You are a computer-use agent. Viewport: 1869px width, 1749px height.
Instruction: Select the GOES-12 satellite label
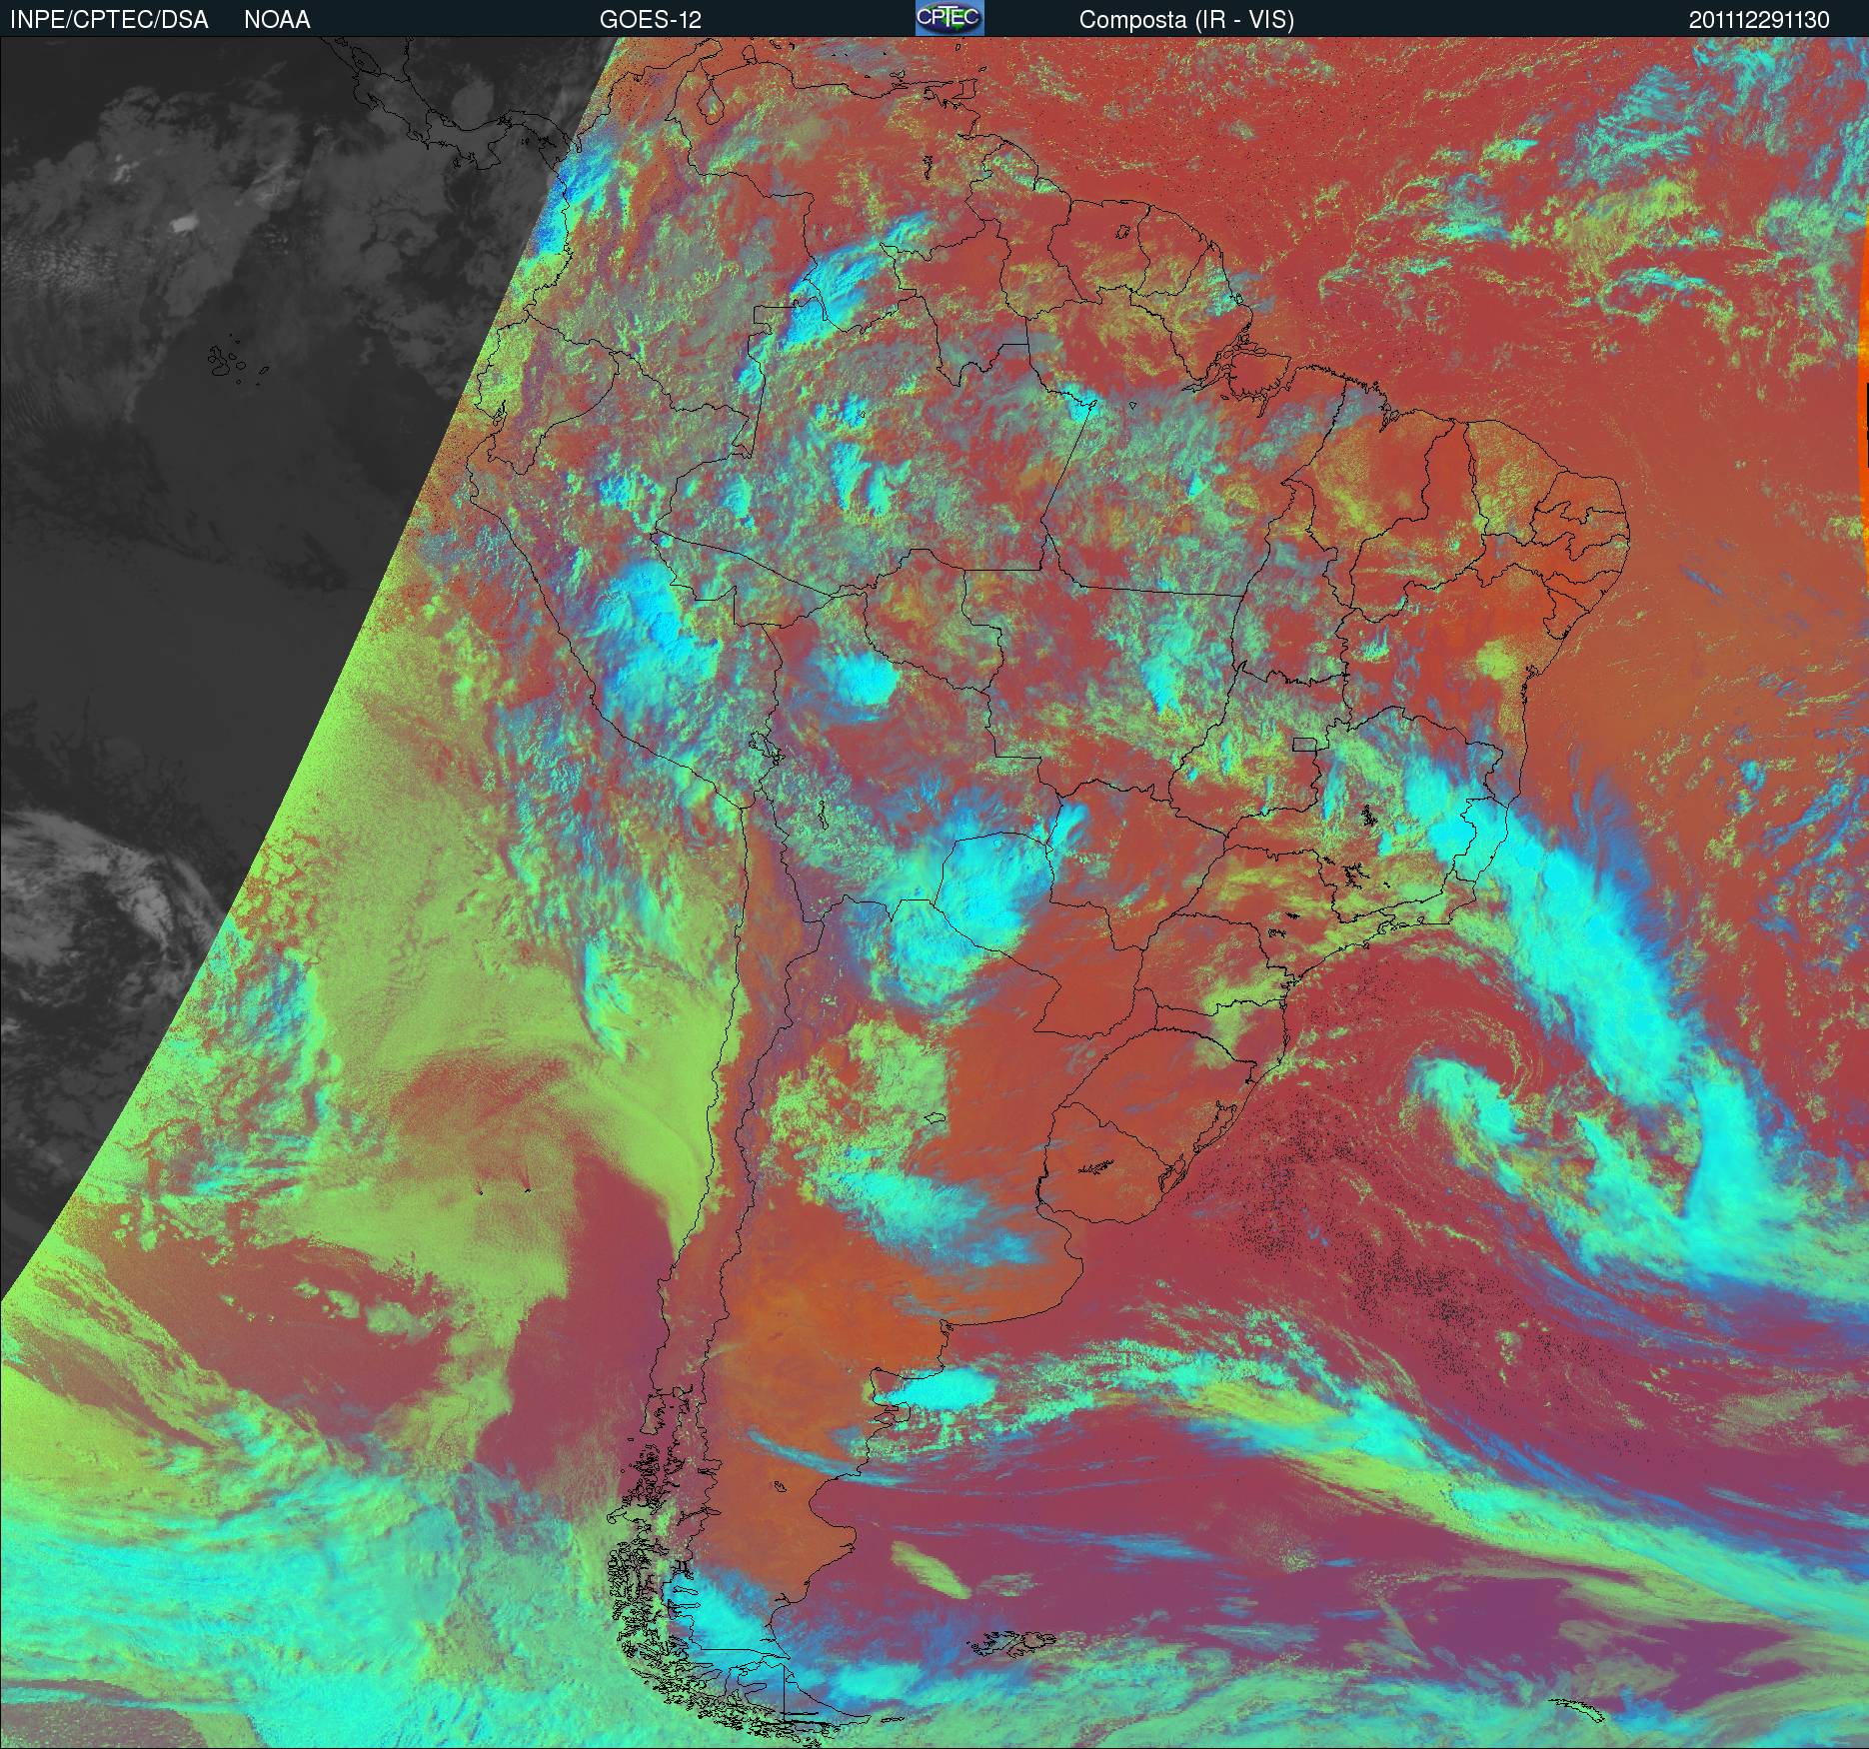pos(651,20)
